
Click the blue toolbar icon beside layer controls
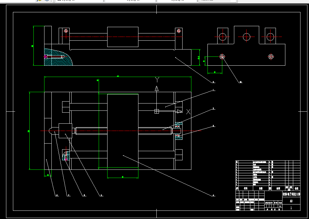tap(46, 1)
